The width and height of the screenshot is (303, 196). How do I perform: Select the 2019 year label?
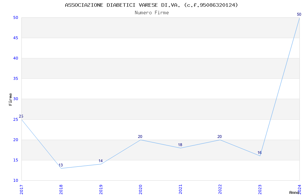[101, 190]
